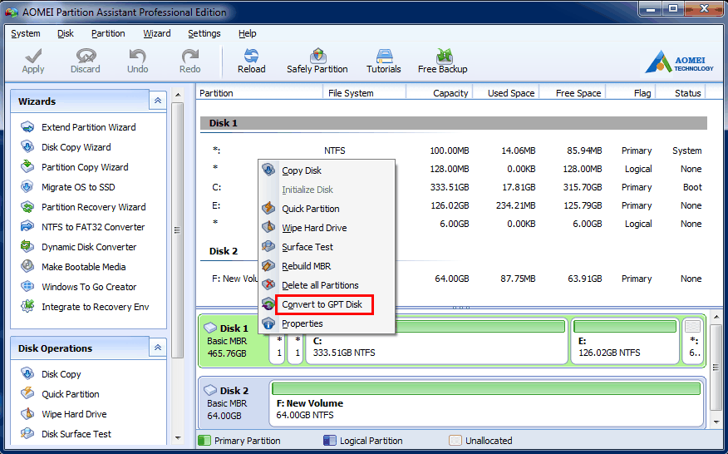The image size is (728, 454).
Task: Select the E: partition row in list
Action: 454,205
